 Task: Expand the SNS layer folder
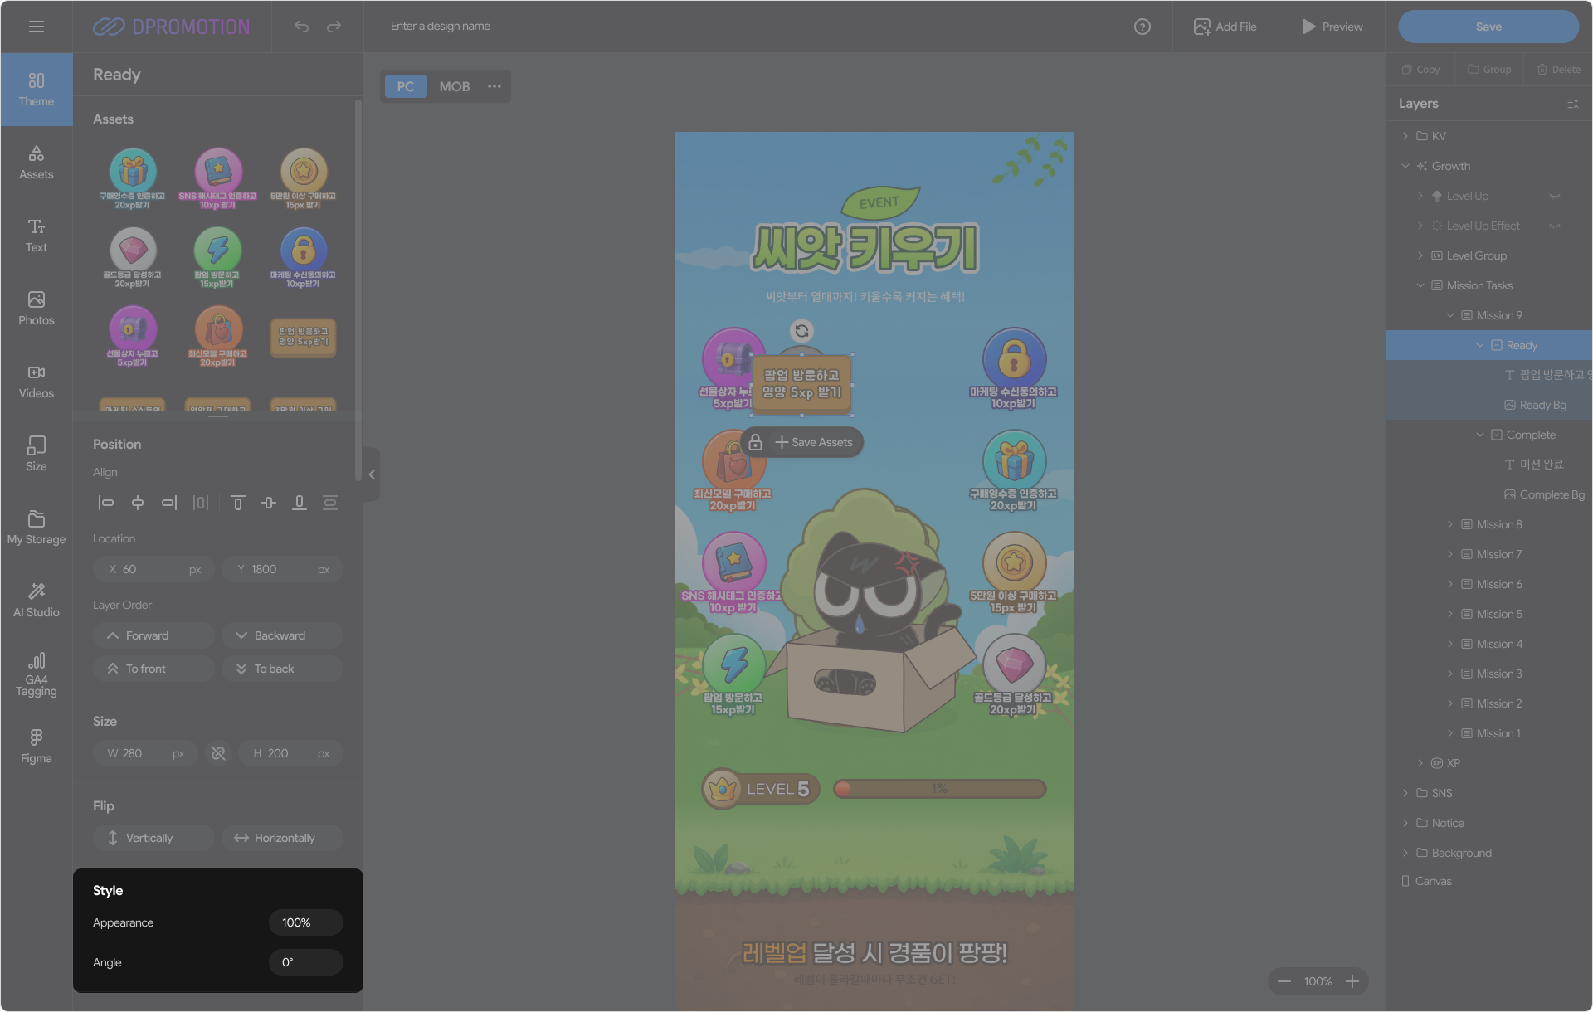[1405, 793]
